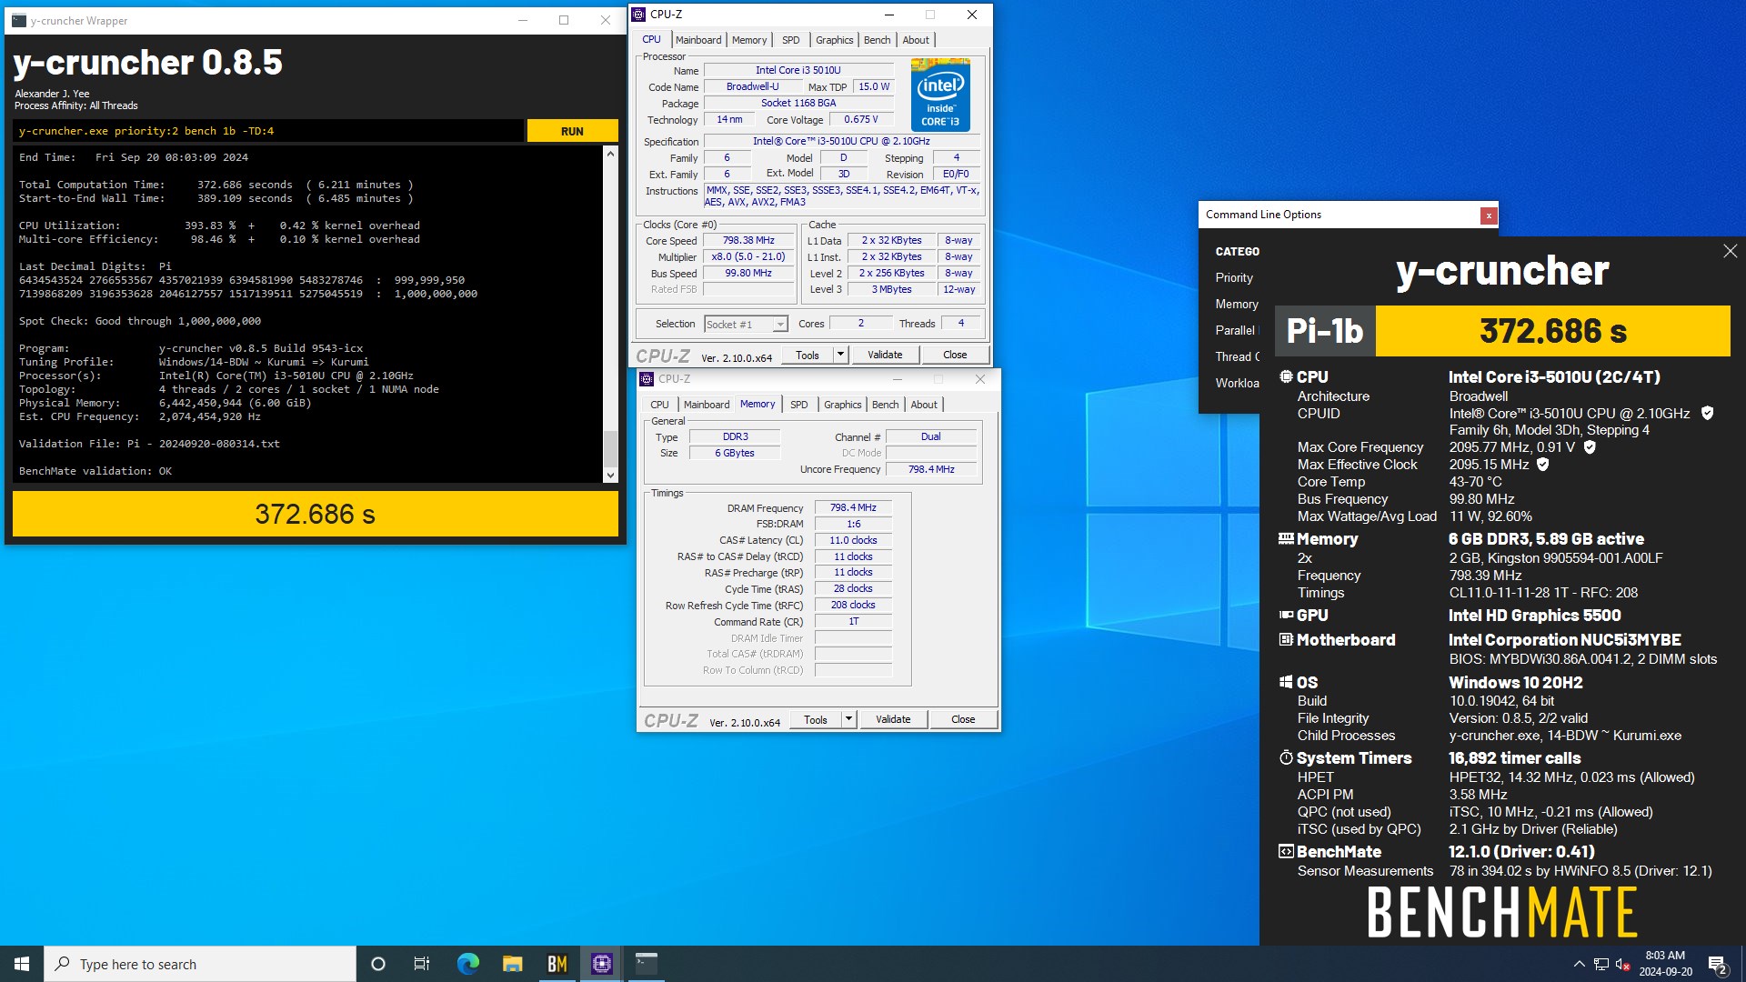Close the BenchMate result overlay
Image resolution: width=1746 pixels, height=982 pixels.
pyautogui.click(x=1730, y=251)
